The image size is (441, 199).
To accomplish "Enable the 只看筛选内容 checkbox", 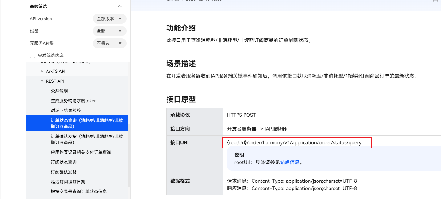I will click(33, 55).
